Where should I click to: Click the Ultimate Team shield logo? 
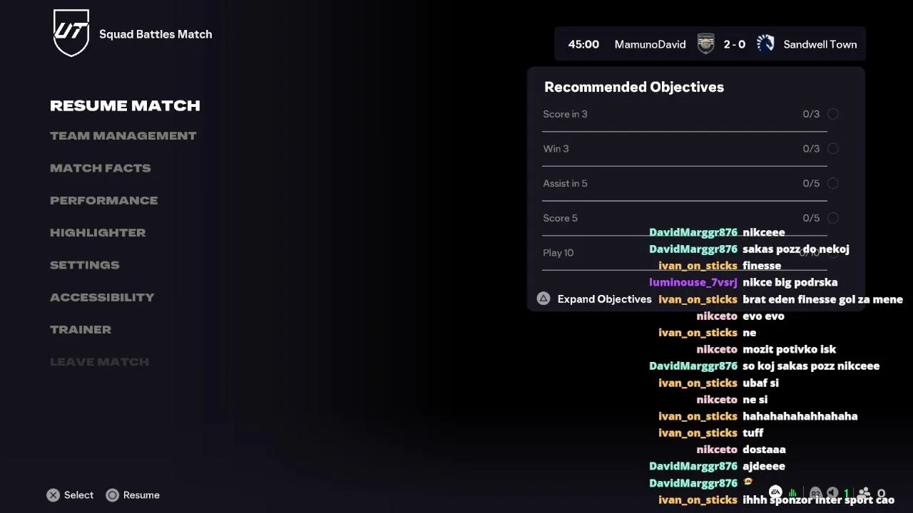click(71, 33)
